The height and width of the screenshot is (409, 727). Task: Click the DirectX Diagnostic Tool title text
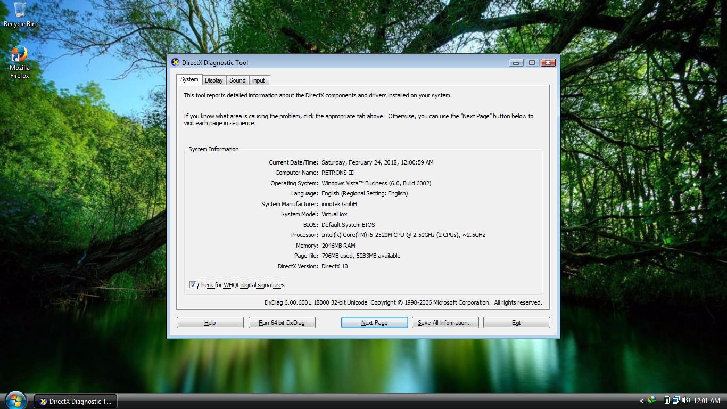[x=215, y=63]
